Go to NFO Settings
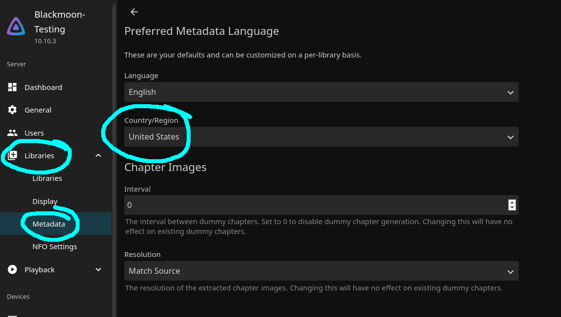 [x=55, y=247]
